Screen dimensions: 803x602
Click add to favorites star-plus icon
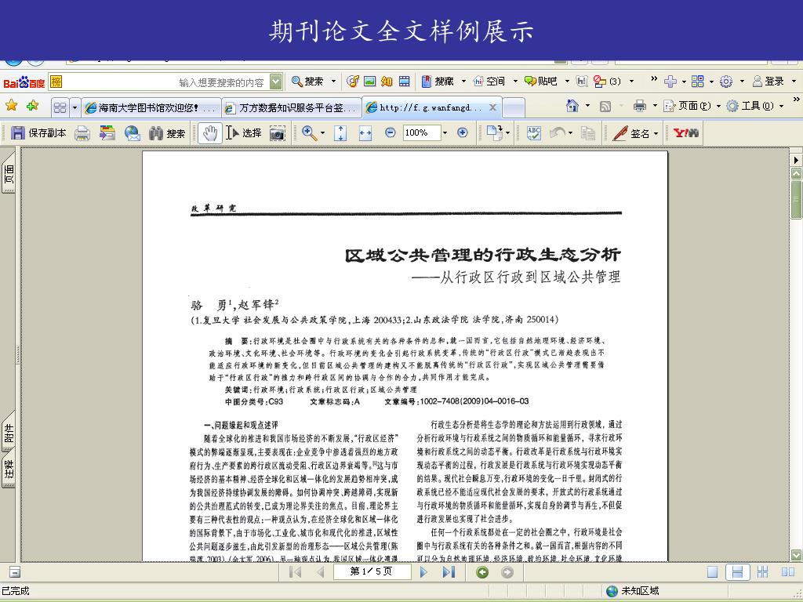click(x=33, y=106)
